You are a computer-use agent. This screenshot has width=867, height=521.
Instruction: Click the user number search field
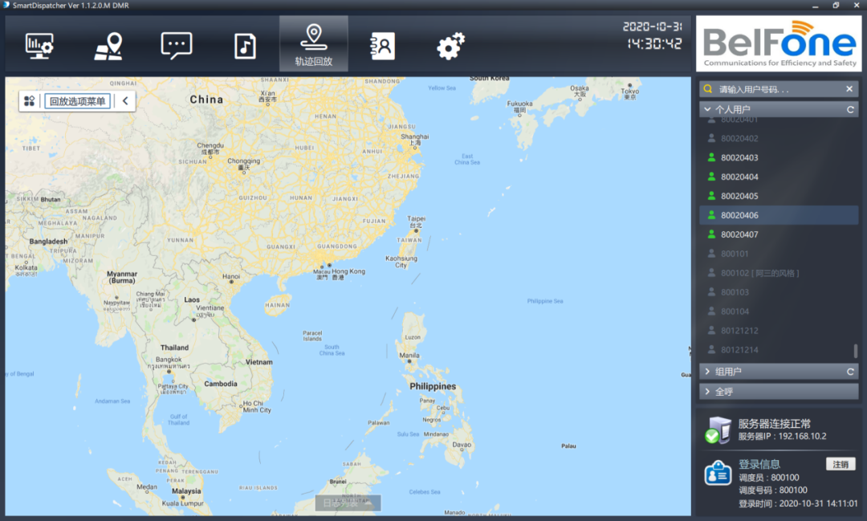point(779,89)
